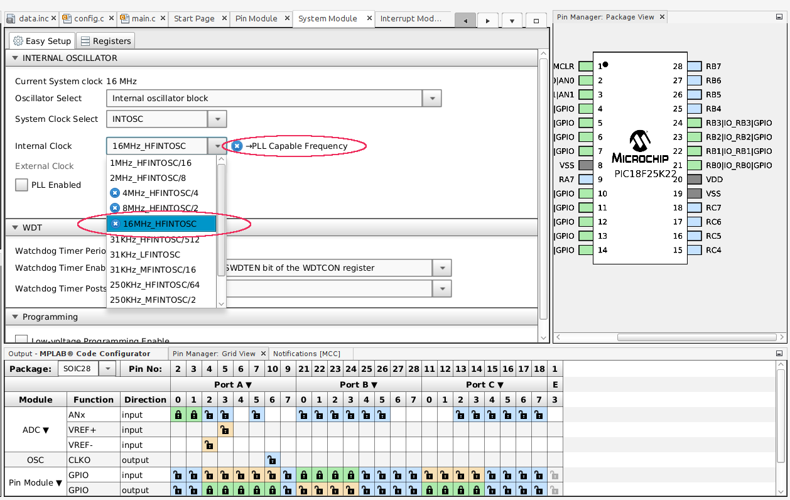Select 4MHz_HFINTOSC/4 from the clock list
The width and height of the screenshot is (790, 500).
[x=161, y=193]
